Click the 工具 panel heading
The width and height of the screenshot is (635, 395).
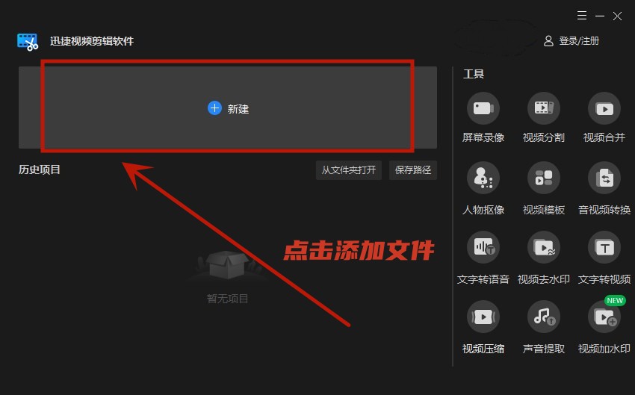click(x=474, y=74)
